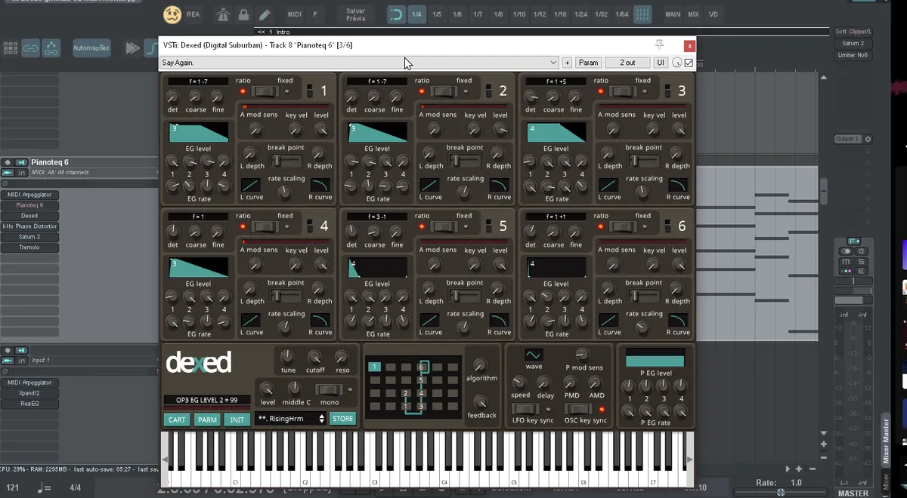Screen dimensions: 907x498
Task: Click the record arm button on Pianoteq 6 track
Action: point(8,162)
